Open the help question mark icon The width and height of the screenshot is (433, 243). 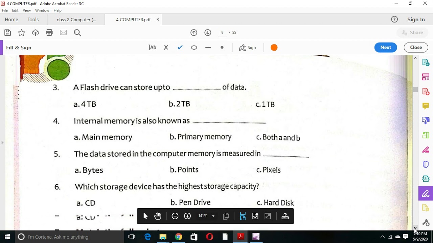pos(394,19)
